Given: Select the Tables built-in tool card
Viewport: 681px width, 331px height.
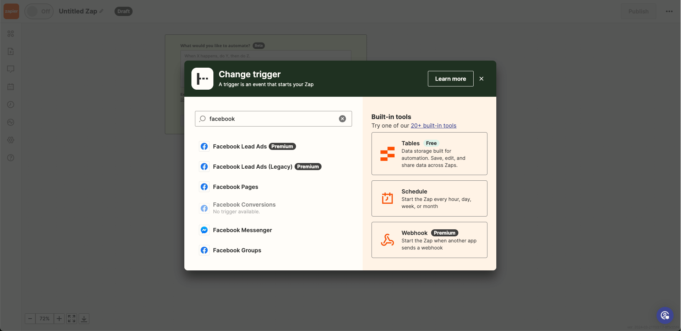Looking at the screenshot, I should click(x=429, y=153).
